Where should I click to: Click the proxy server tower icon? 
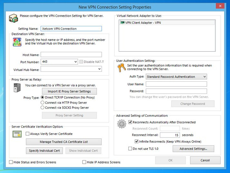point(17,88)
